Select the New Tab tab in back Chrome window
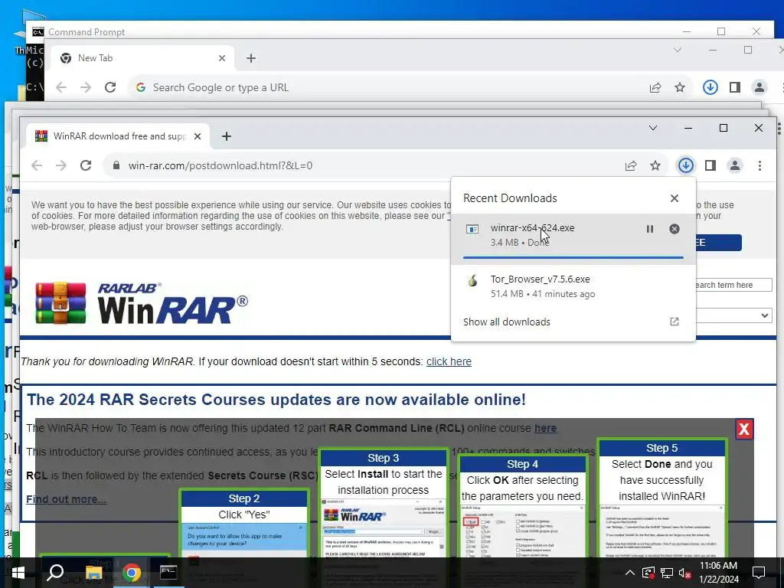This screenshot has width=784, height=588. (x=141, y=58)
